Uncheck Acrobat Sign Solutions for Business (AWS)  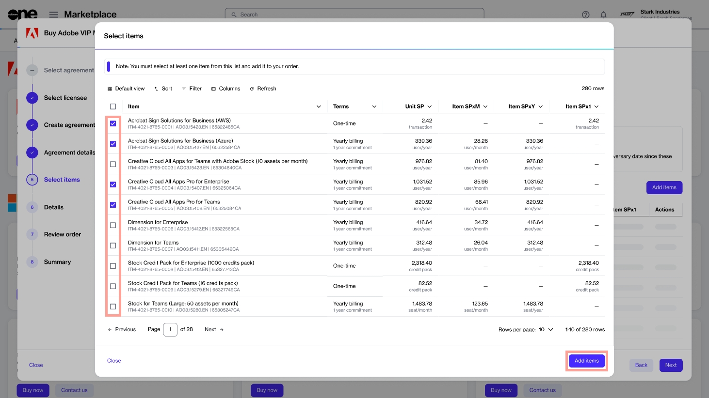[113, 123]
